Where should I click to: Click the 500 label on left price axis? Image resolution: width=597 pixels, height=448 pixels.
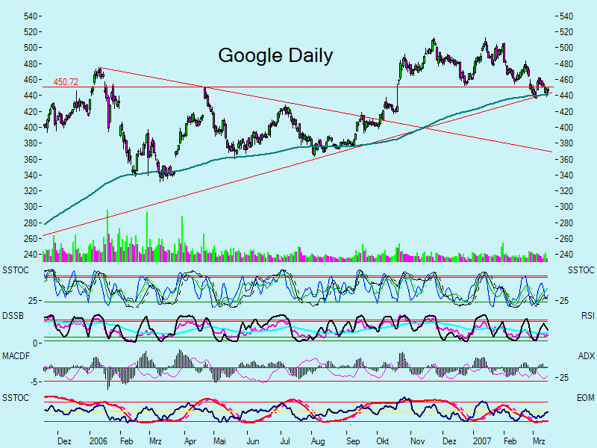click(x=30, y=48)
